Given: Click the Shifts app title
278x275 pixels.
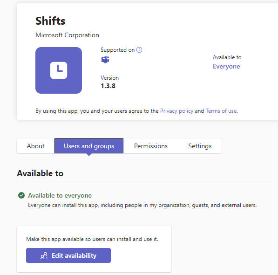Looking at the screenshot, I should [50, 21].
